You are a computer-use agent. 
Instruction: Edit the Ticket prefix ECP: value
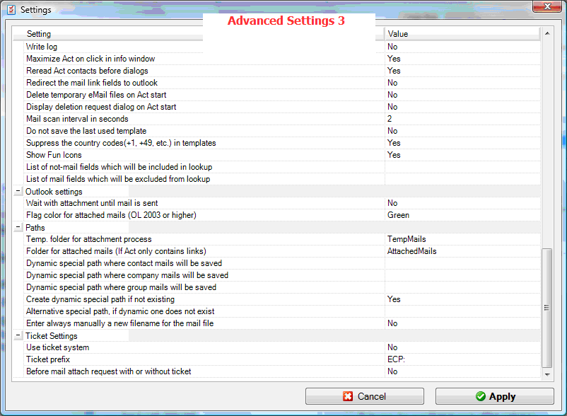pyautogui.click(x=396, y=360)
